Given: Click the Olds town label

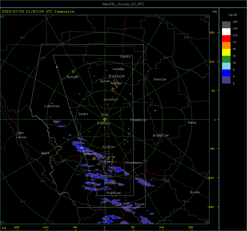Looking at the screenshot, I should point(105,115).
